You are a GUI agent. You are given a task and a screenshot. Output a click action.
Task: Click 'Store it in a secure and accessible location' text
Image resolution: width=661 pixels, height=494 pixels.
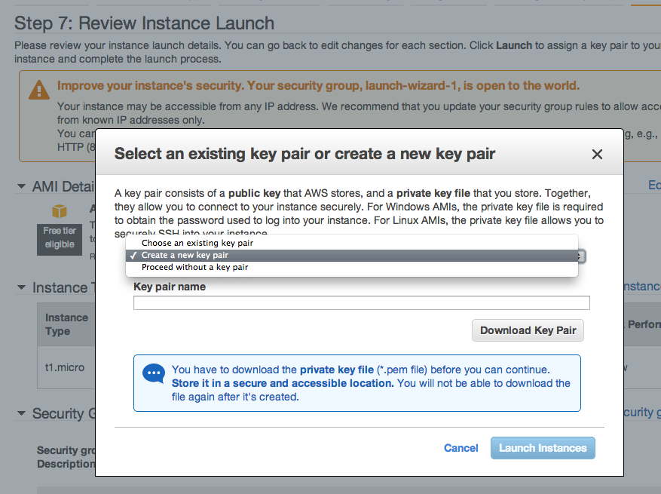click(283, 383)
